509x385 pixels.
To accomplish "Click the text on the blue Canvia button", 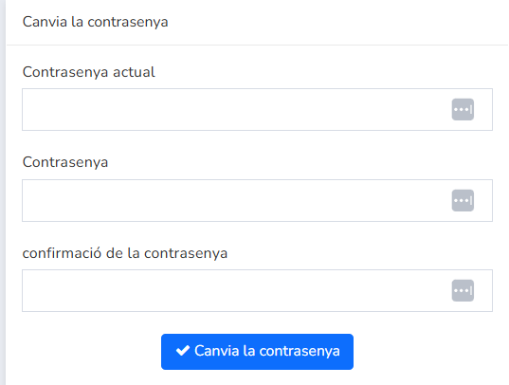I will [267, 351].
